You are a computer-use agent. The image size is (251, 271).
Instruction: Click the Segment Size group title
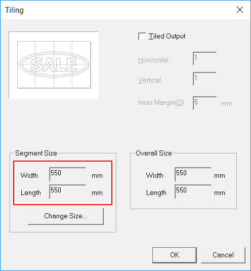coord(36,153)
